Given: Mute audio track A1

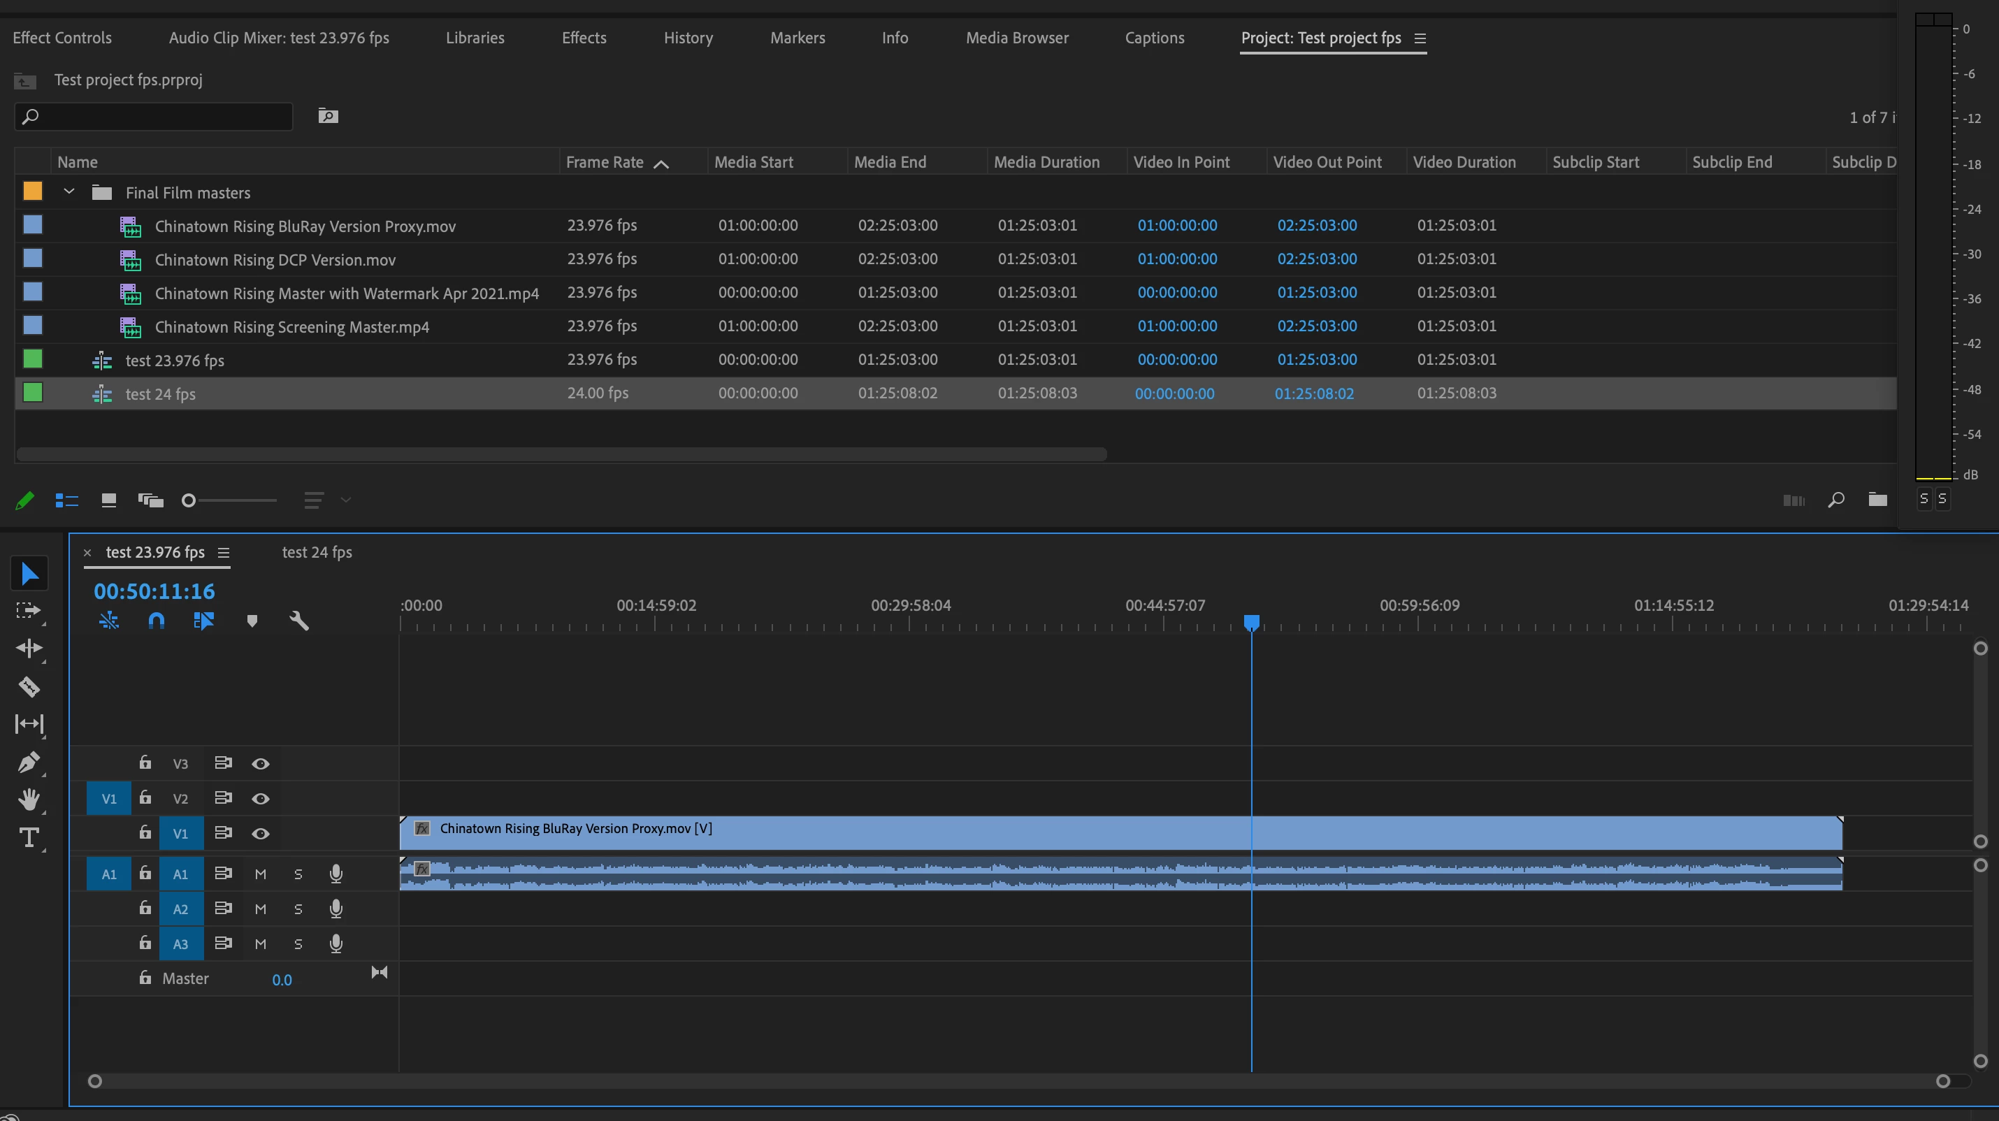Looking at the screenshot, I should (x=261, y=874).
